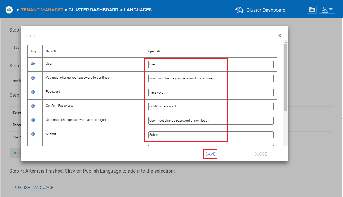
Task: Click the cloud logo in header
Action: pos(9,10)
